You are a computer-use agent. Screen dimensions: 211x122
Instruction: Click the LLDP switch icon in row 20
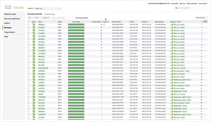click(x=172, y=80)
